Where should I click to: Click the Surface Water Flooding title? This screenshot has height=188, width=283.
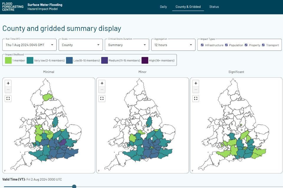click(45, 5)
